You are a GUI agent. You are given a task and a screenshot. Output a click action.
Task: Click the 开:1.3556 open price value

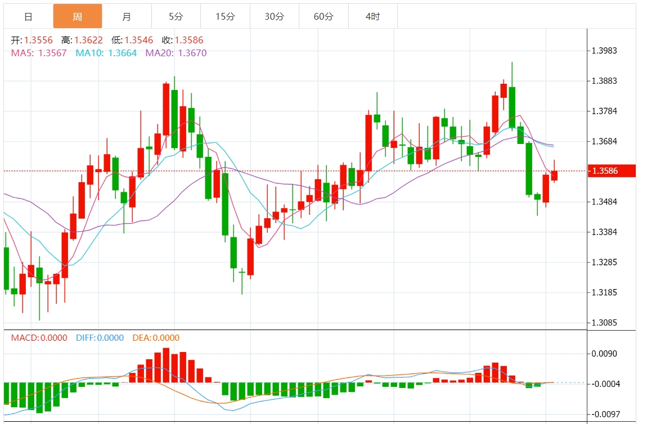pyautogui.click(x=32, y=40)
